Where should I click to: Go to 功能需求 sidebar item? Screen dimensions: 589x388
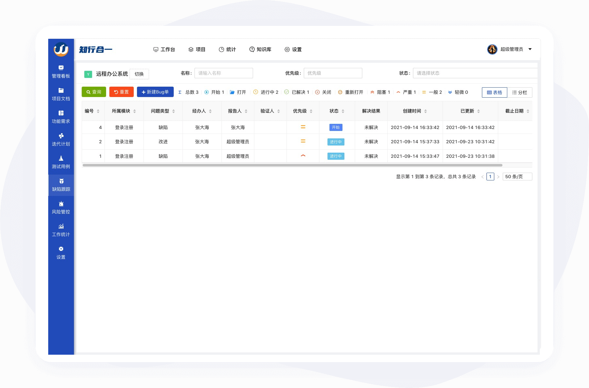(x=61, y=117)
